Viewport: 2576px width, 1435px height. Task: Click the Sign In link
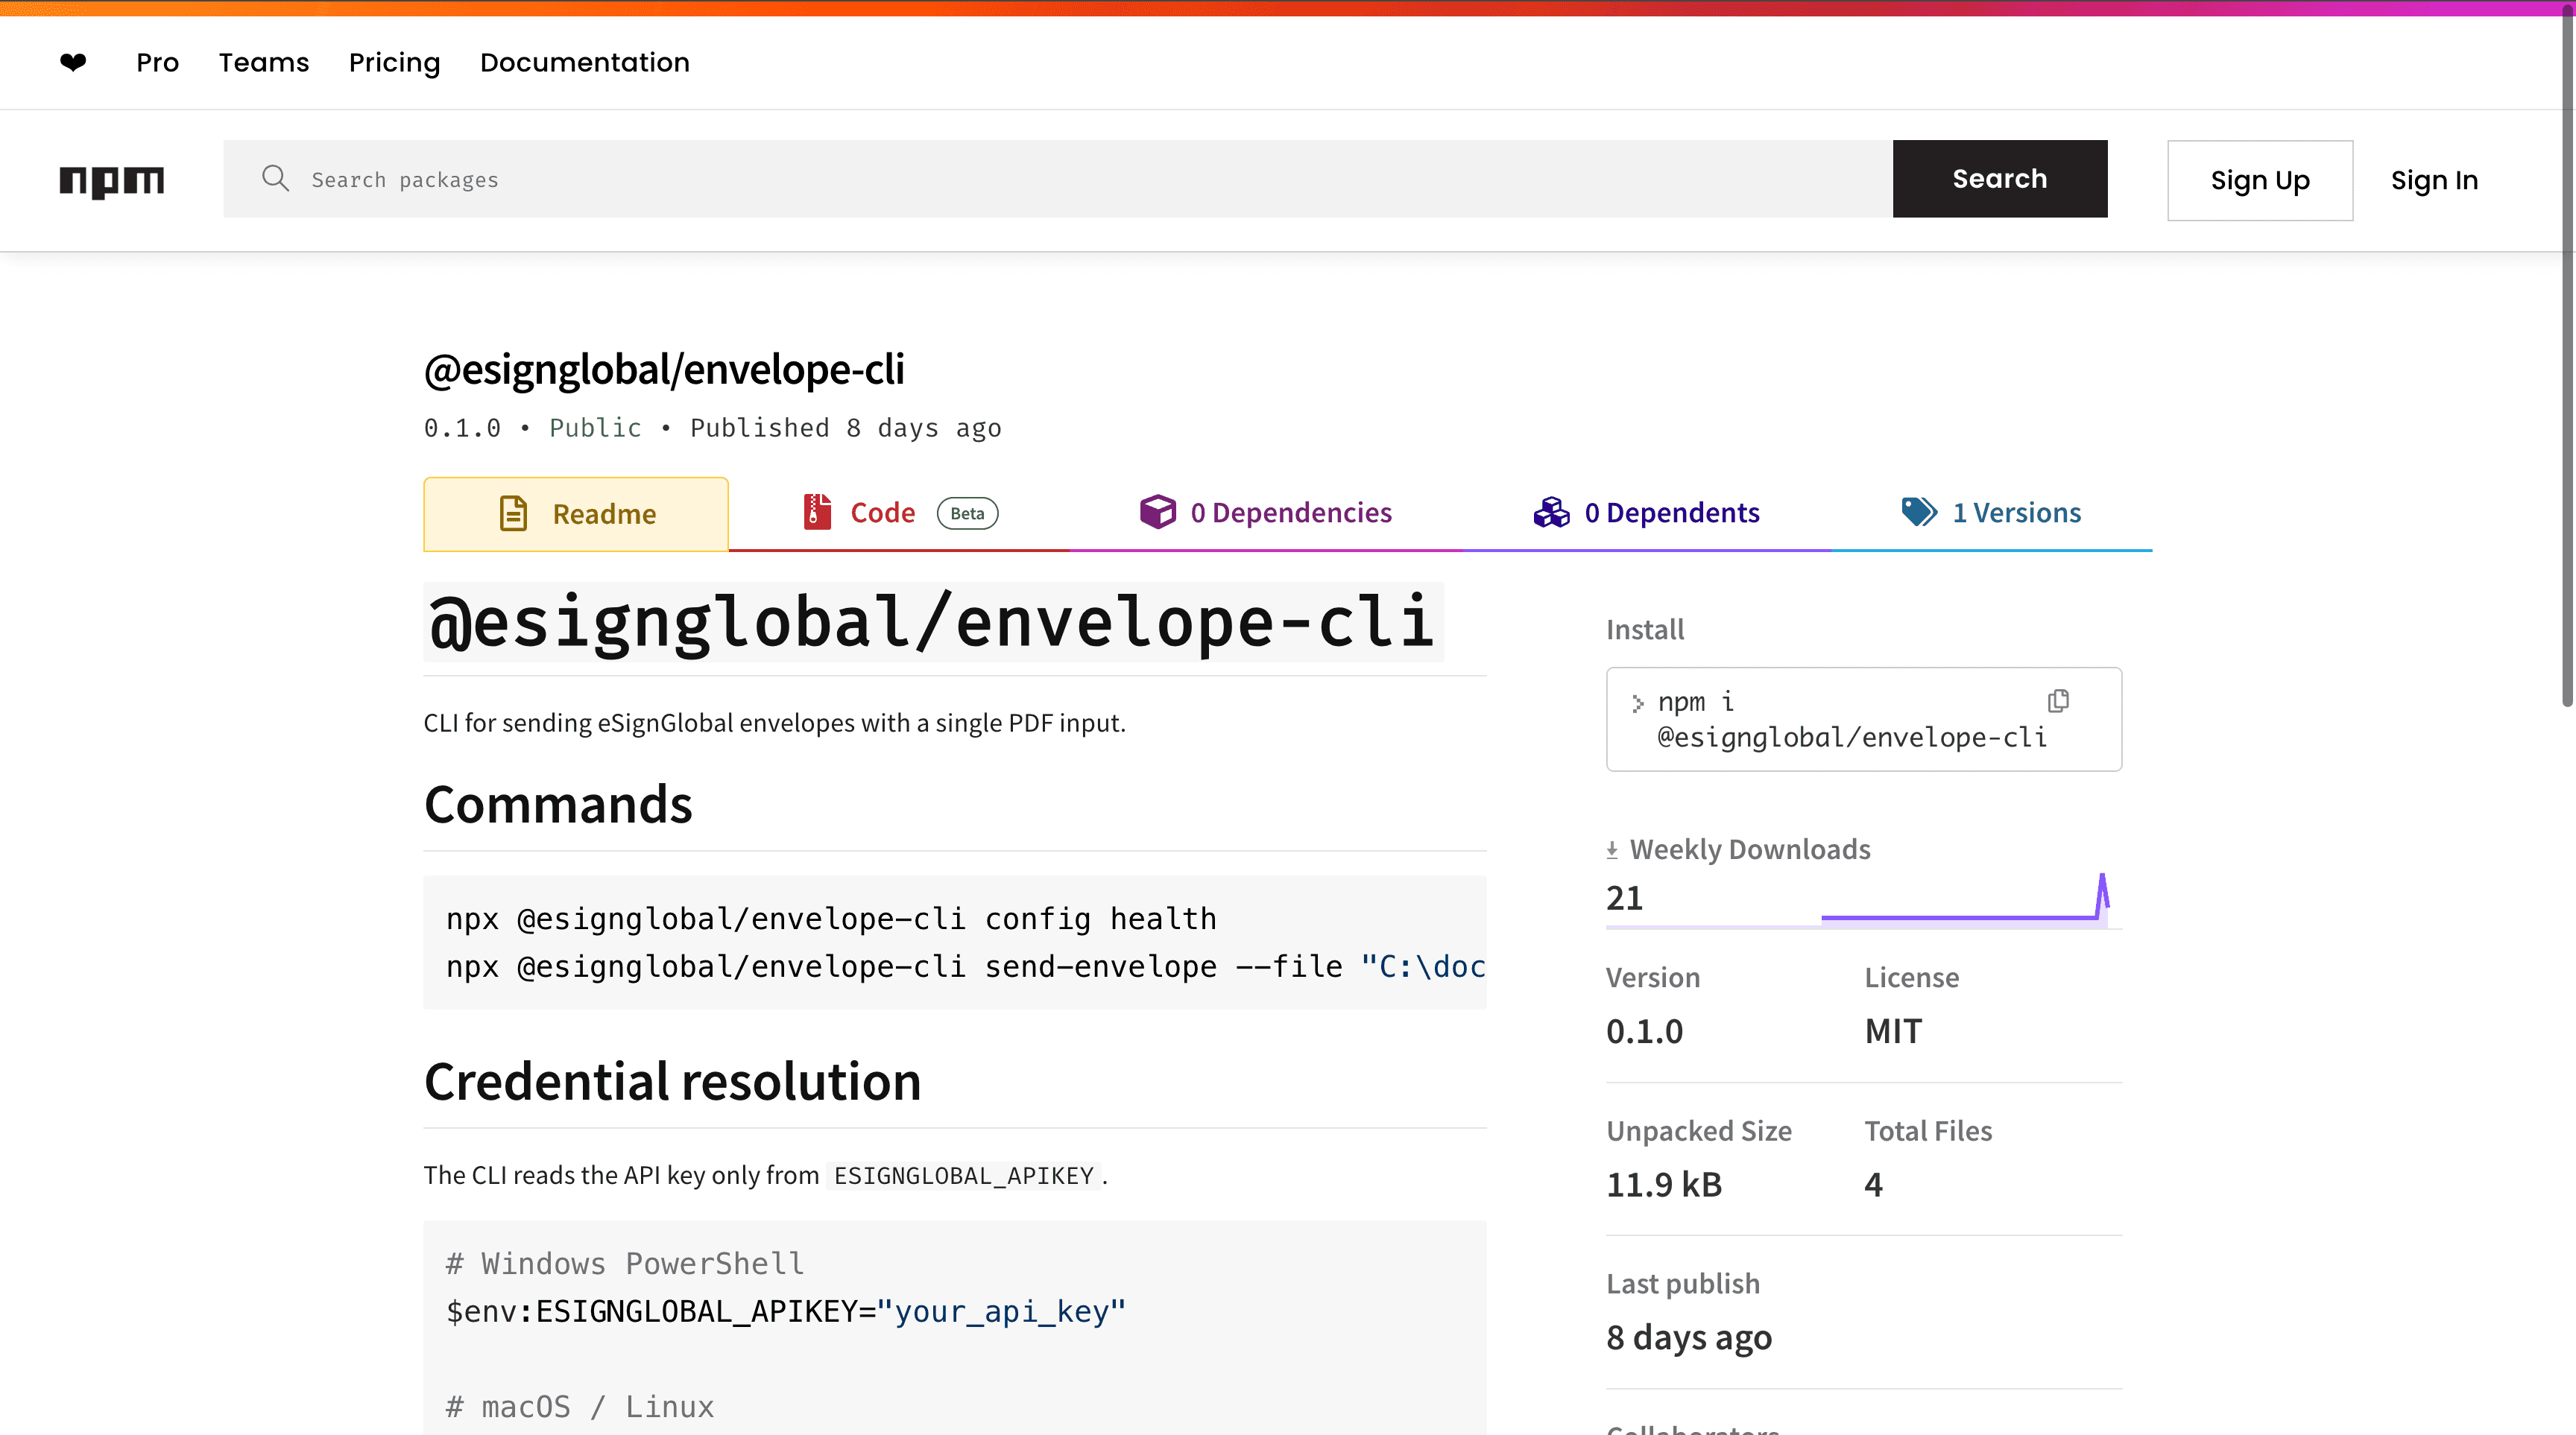(2434, 180)
